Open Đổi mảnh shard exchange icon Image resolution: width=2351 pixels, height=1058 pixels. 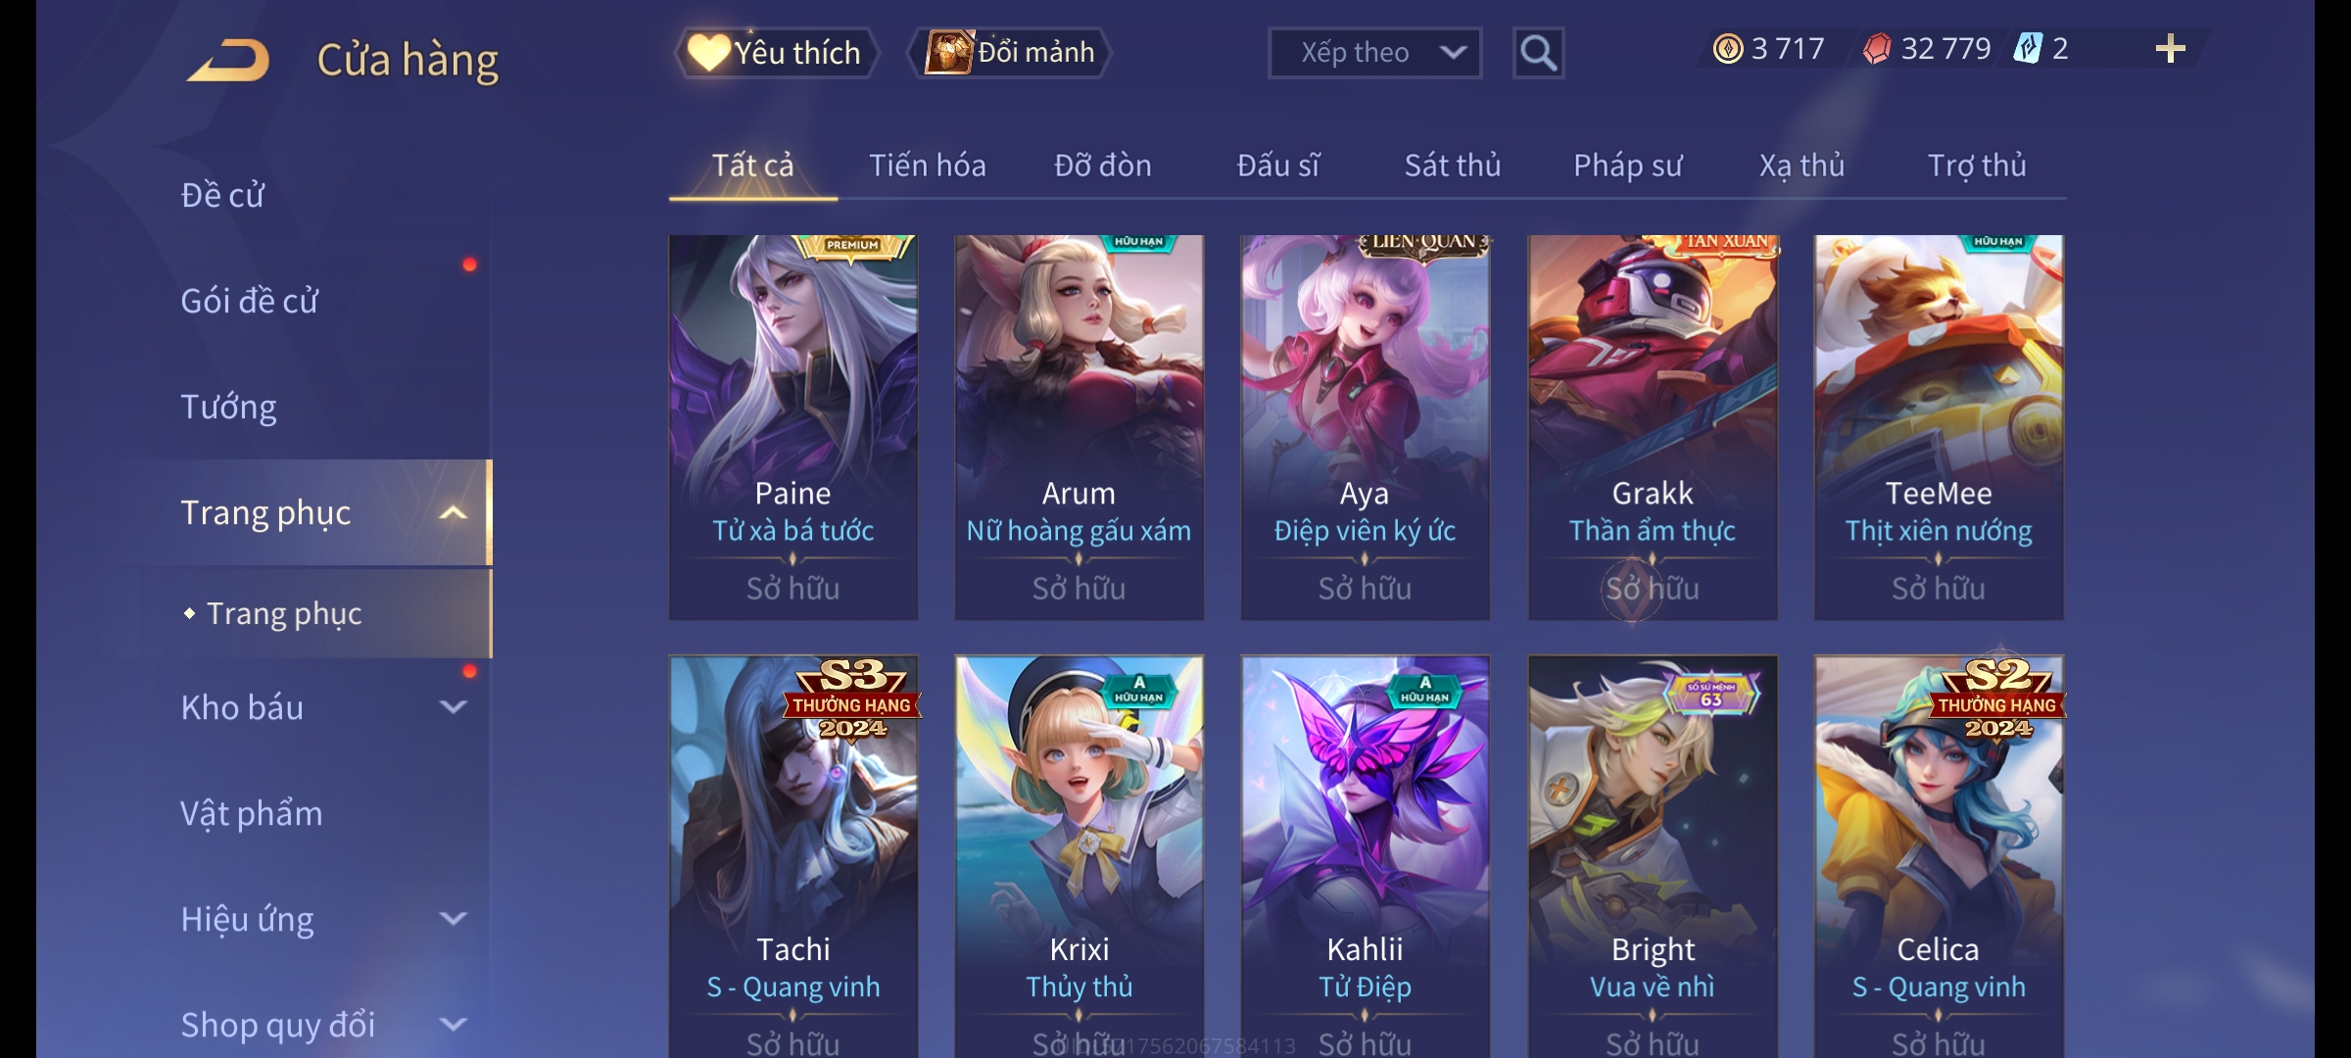pyautogui.click(x=1010, y=53)
